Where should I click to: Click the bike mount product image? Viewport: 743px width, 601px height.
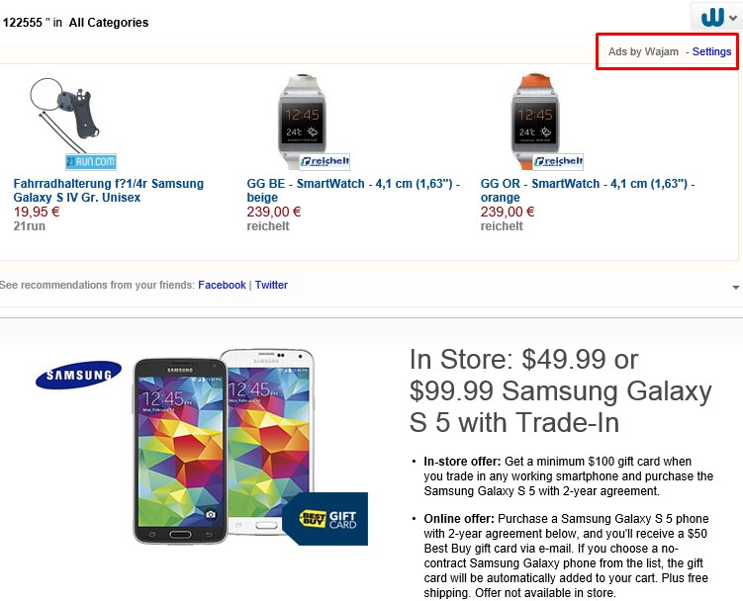coord(71,111)
